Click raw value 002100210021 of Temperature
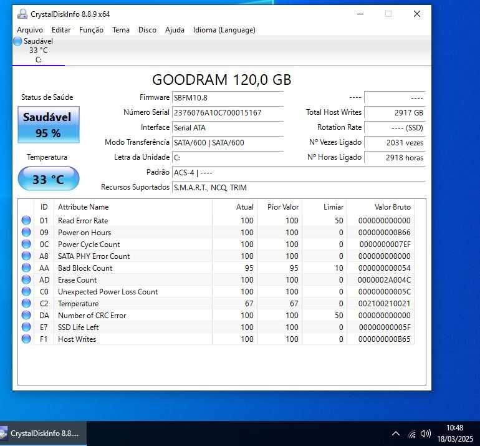The height and width of the screenshot is (446, 480). click(x=384, y=304)
